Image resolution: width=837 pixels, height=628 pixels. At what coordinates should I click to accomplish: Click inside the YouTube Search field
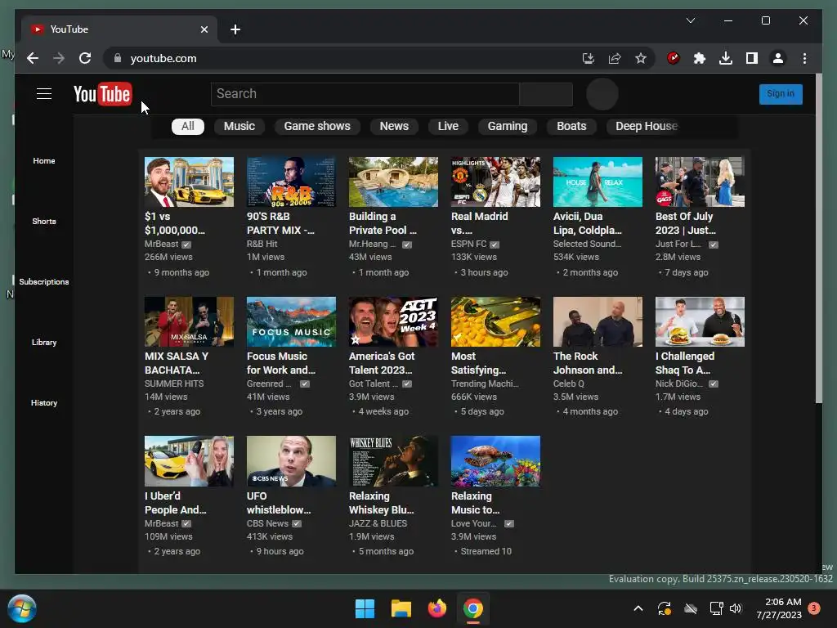coord(365,95)
